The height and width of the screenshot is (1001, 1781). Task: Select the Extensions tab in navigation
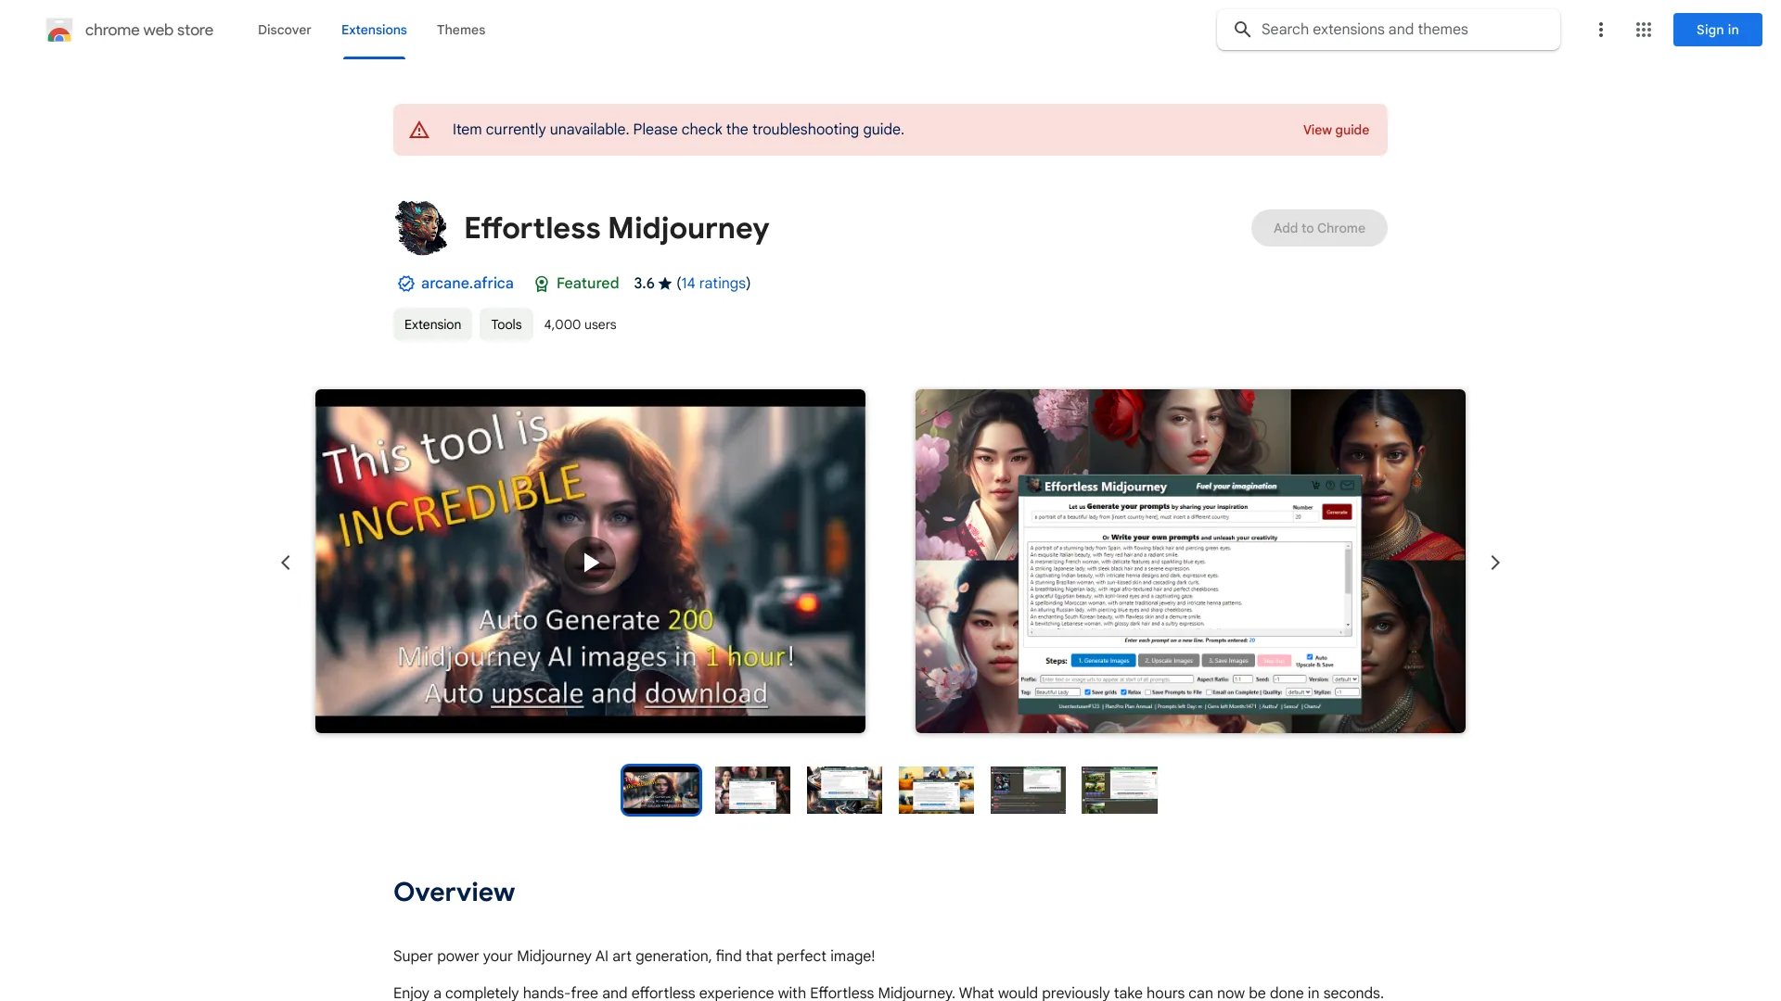[x=373, y=28]
